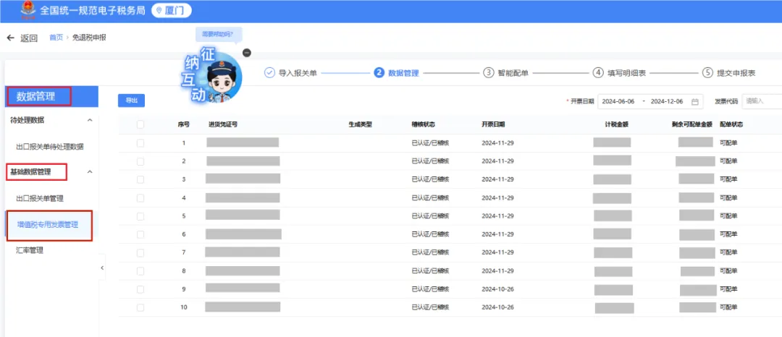Click step 3 circle icon 智能配单
The image size is (782, 337).
click(x=488, y=72)
